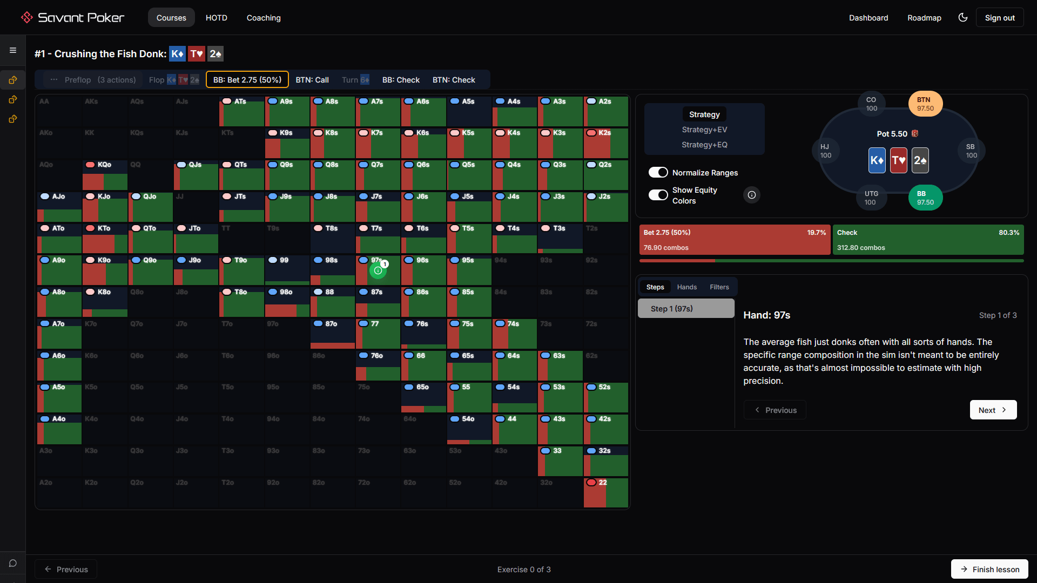Click the first lock icon in sidebar
Viewport: 1037px width, 583px height.
pyautogui.click(x=13, y=80)
